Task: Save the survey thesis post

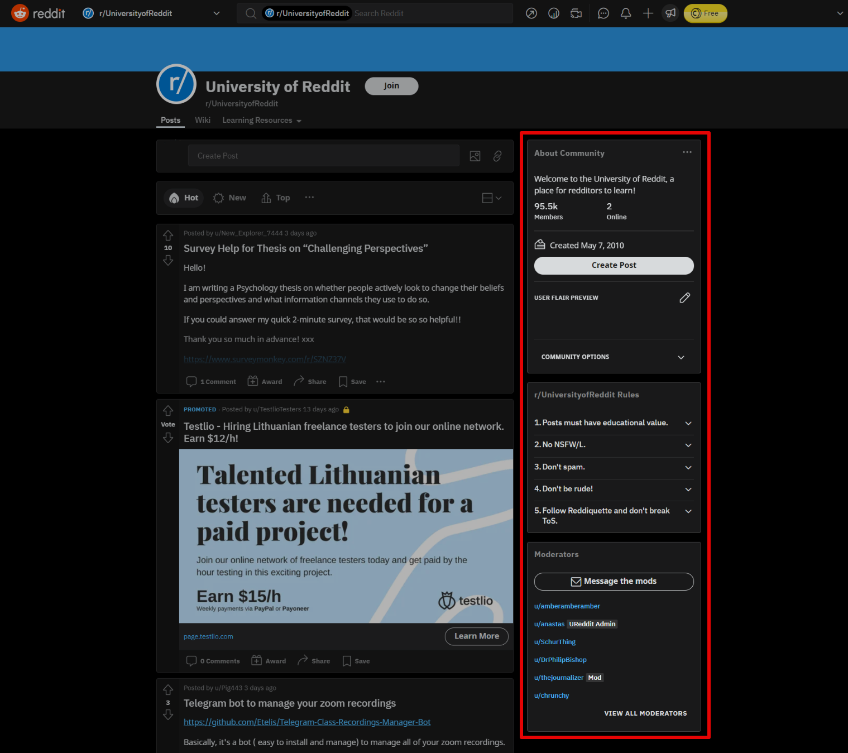Action: tap(352, 382)
